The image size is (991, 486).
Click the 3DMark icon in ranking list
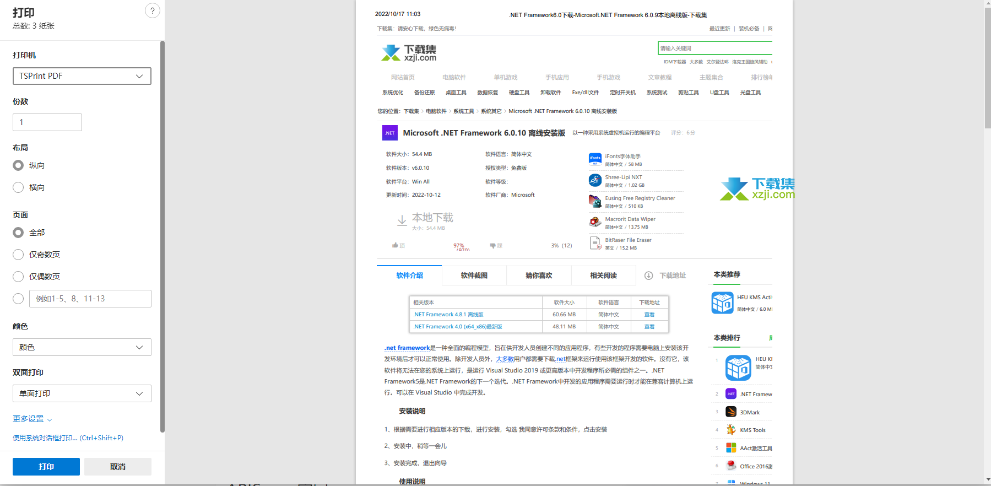point(731,412)
